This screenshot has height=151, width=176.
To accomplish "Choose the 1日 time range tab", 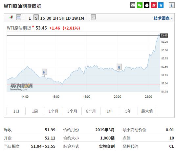I will [x=16, y=111].
